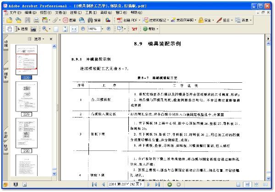
Task: Expand the 注释和标记 dropdown
Action: click(x=168, y=20)
